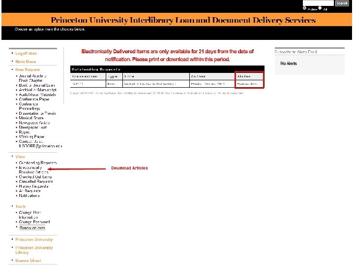Open the Notifications link
This screenshot has width=354, height=266.
coord(29,196)
